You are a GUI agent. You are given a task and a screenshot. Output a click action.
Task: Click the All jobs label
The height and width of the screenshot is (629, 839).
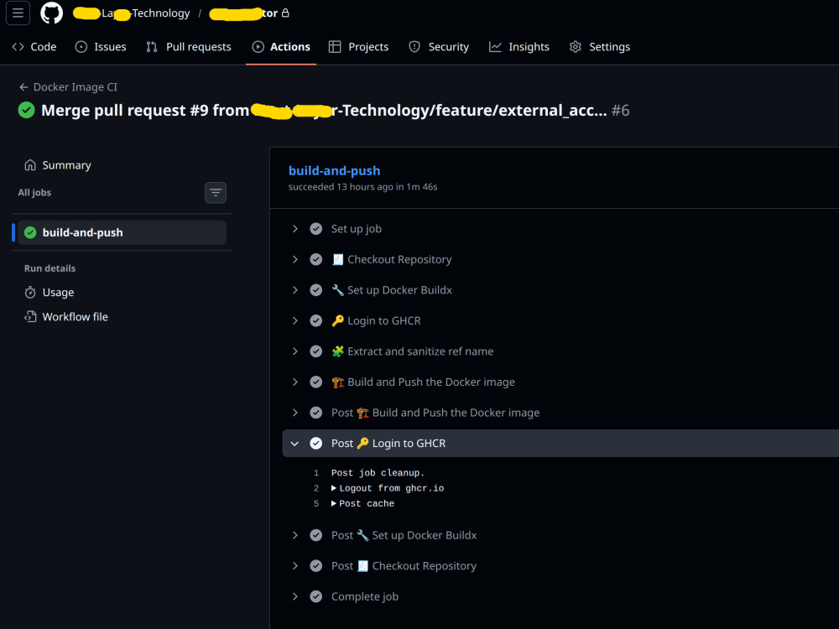(34, 193)
